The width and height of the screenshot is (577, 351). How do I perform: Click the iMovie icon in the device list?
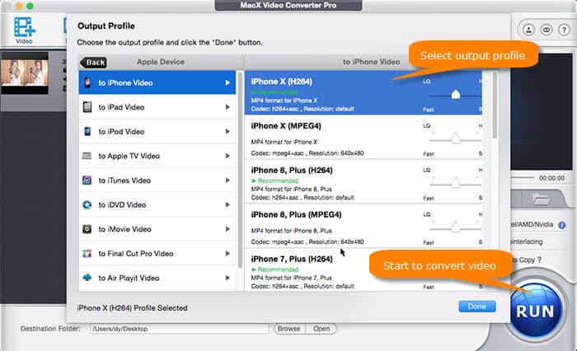tap(87, 229)
